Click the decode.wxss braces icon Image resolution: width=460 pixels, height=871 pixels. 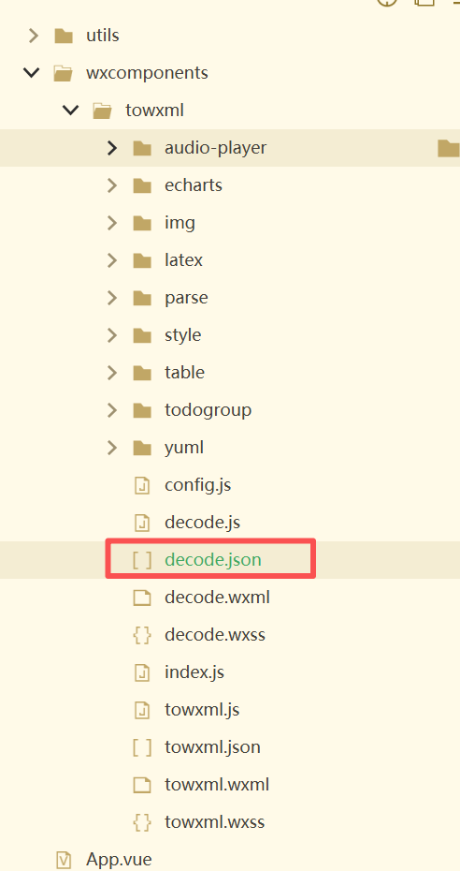(142, 635)
